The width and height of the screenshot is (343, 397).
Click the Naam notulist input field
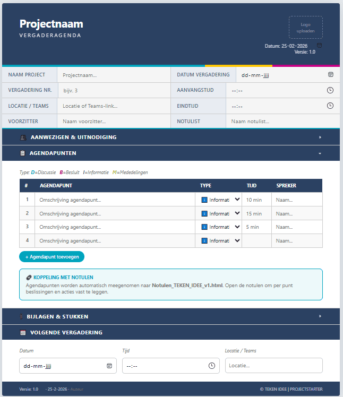point(282,122)
